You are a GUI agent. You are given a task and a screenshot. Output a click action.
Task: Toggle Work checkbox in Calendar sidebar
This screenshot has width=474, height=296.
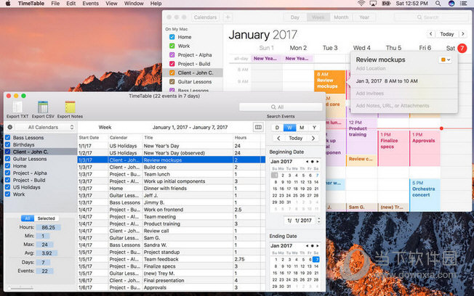pos(172,46)
